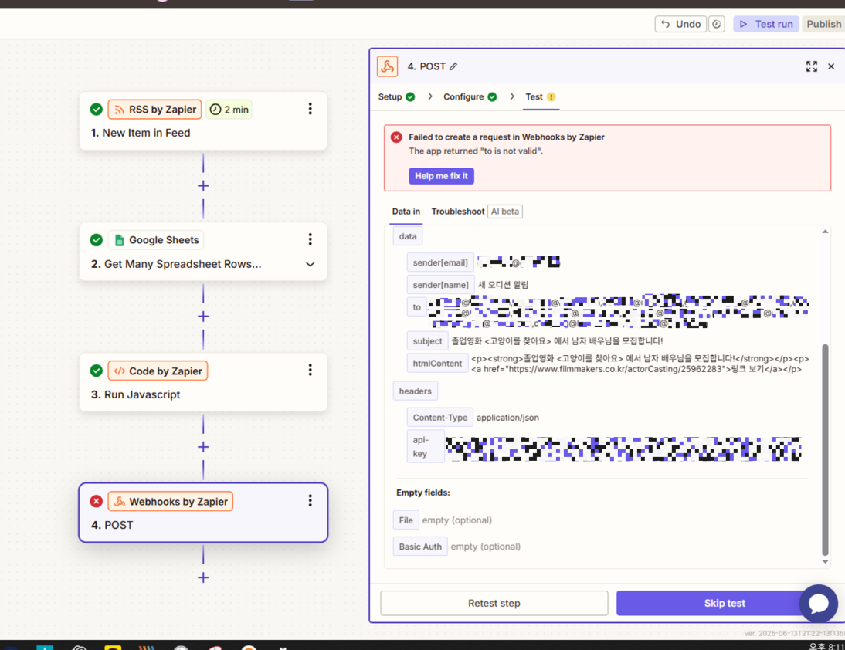Add a step after Run Javascript step

(203, 447)
